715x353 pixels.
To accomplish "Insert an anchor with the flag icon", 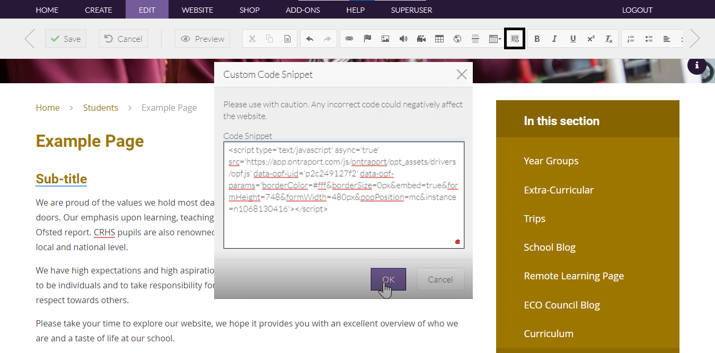I will point(367,38).
